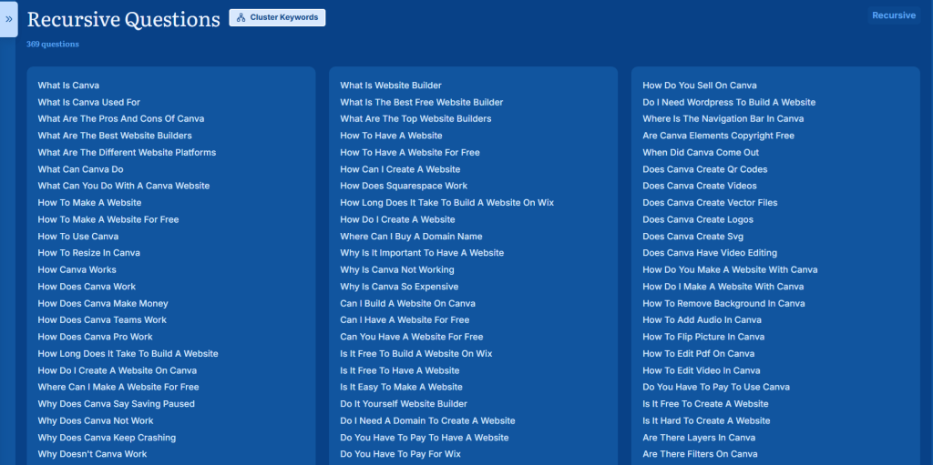
Task: Click 'How Long Does It Take To Build A Website'
Action: [128, 354]
